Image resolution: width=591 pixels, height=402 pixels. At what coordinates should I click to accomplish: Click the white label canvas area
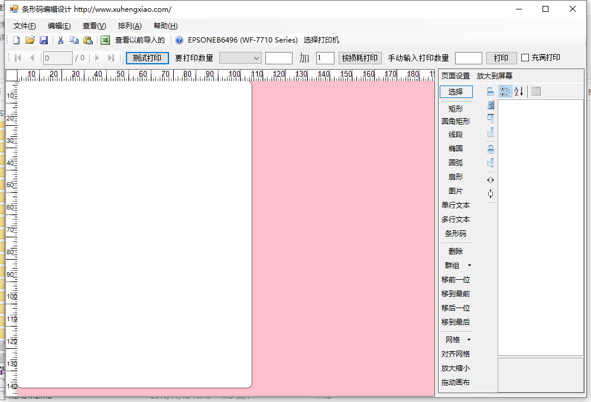pos(135,234)
